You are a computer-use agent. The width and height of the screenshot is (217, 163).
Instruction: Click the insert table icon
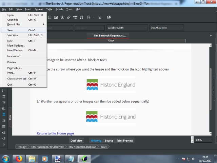[x=50, y=17]
